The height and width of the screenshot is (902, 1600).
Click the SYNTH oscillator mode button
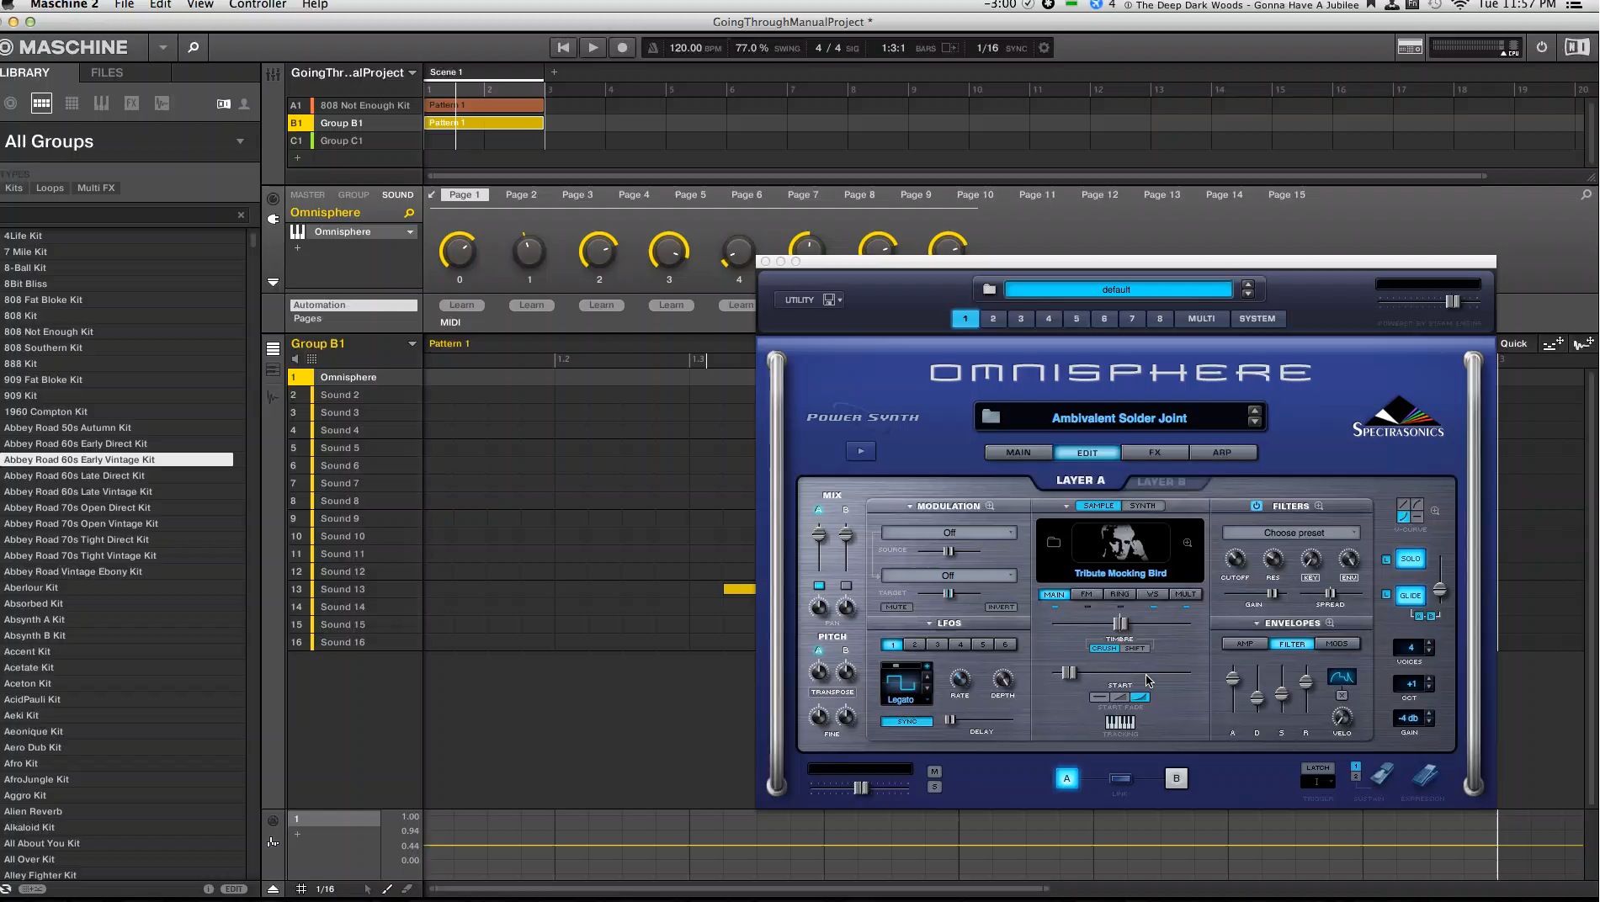point(1142,506)
